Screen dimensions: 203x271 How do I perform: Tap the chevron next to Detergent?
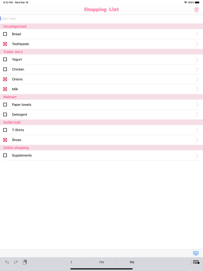click(197, 114)
